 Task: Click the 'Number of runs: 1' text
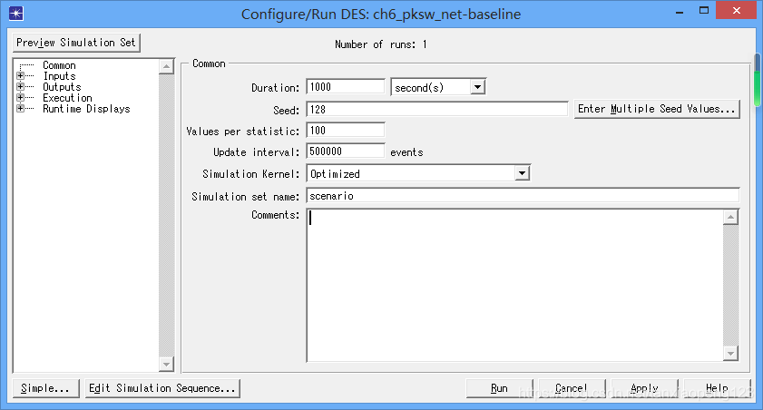click(x=380, y=44)
